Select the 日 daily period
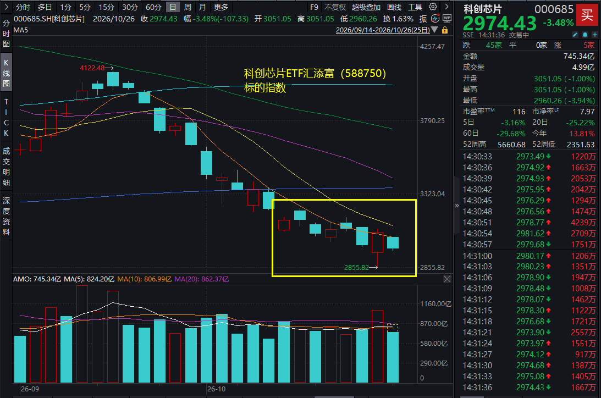Viewport: 601px width, 398px height. point(173,7)
